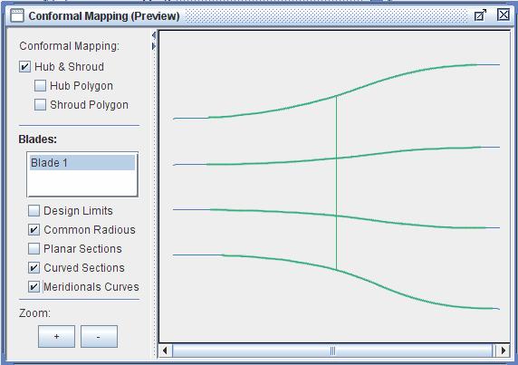Click the horizontal scrollbar thumb
Viewport: 518px width, 365px height.
coord(333,351)
